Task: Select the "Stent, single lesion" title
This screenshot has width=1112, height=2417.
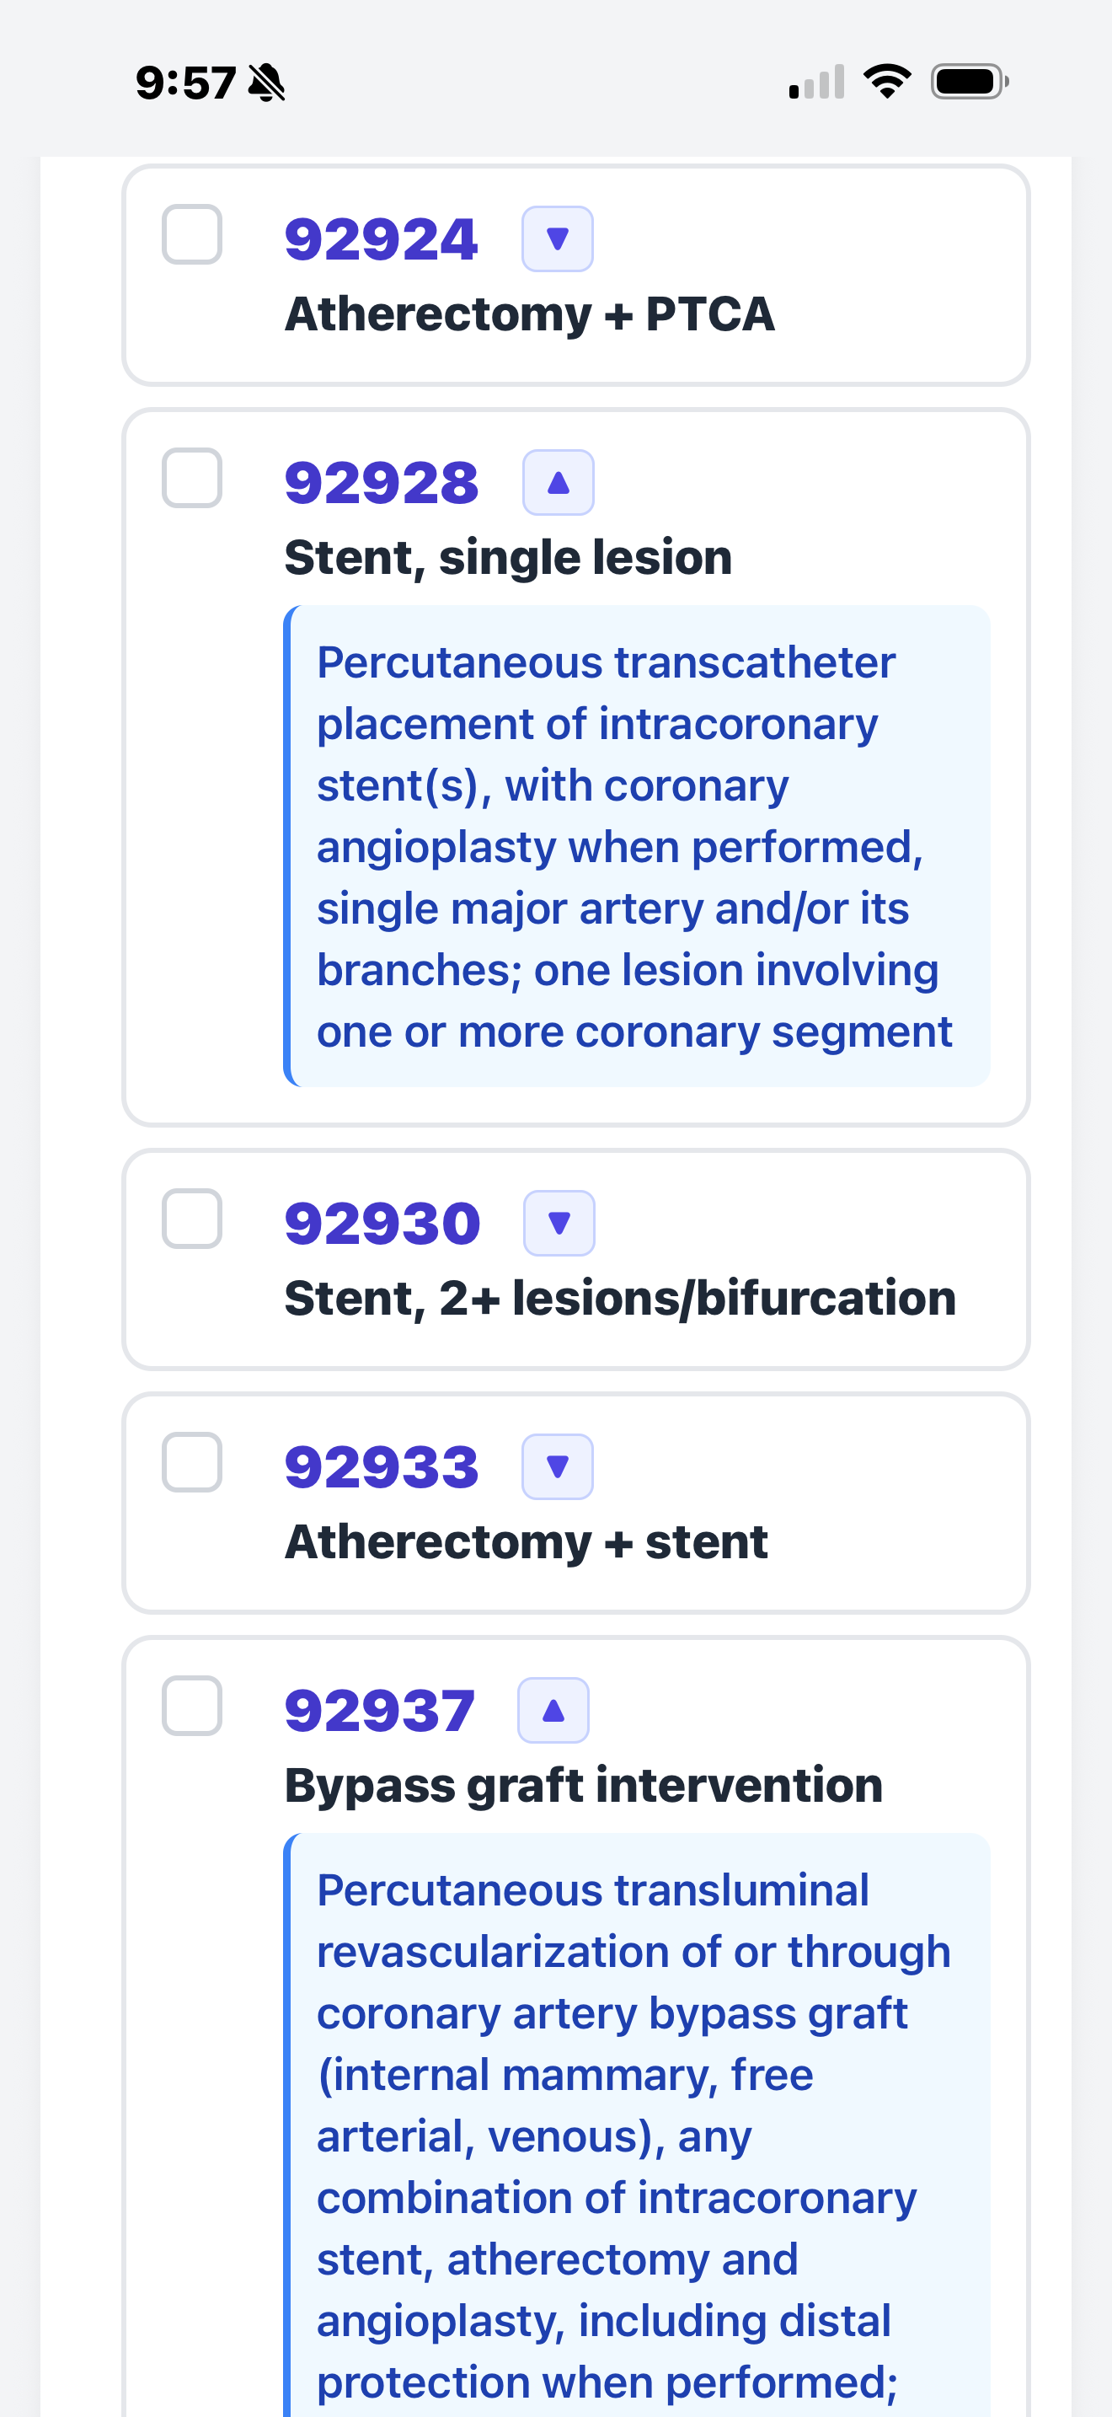Action: click(x=508, y=557)
